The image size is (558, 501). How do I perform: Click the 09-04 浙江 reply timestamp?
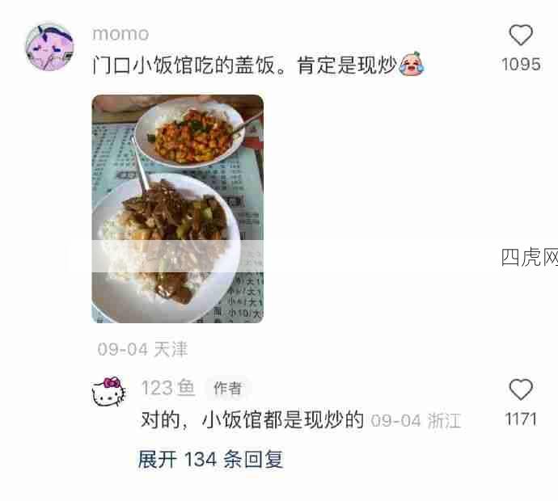click(416, 421)
